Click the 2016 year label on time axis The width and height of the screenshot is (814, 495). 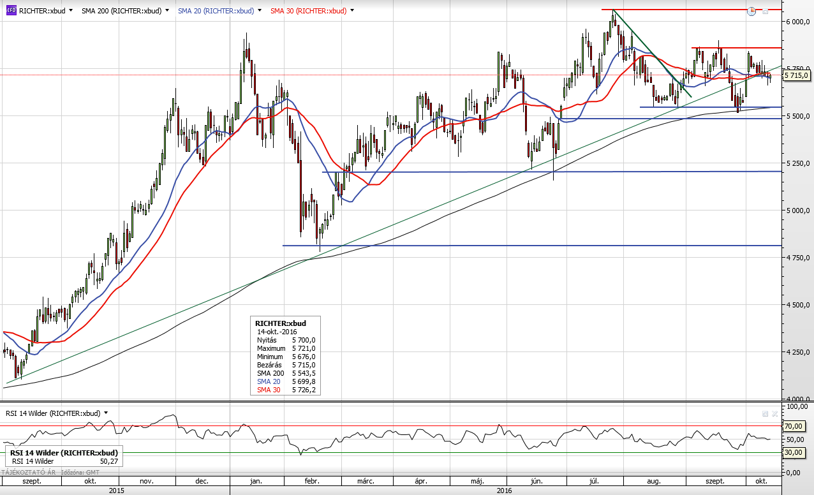click(504, 490)
